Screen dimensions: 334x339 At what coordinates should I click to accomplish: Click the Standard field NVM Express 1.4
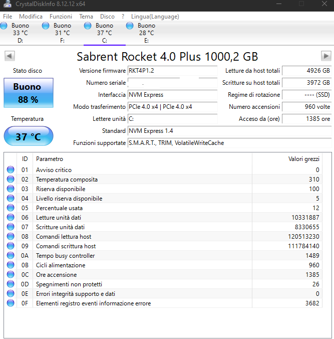coord(230,131)
